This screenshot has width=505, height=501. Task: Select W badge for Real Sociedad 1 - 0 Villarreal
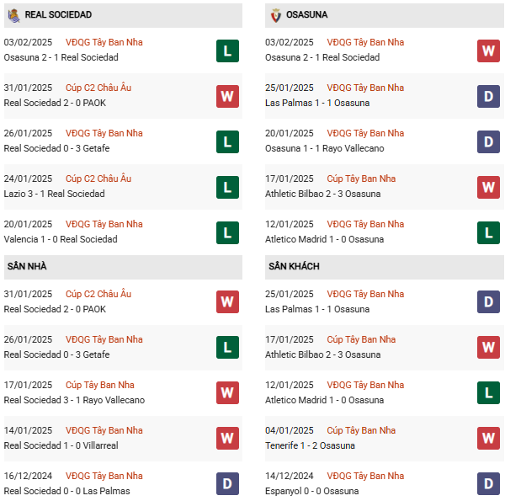point(227,439)
